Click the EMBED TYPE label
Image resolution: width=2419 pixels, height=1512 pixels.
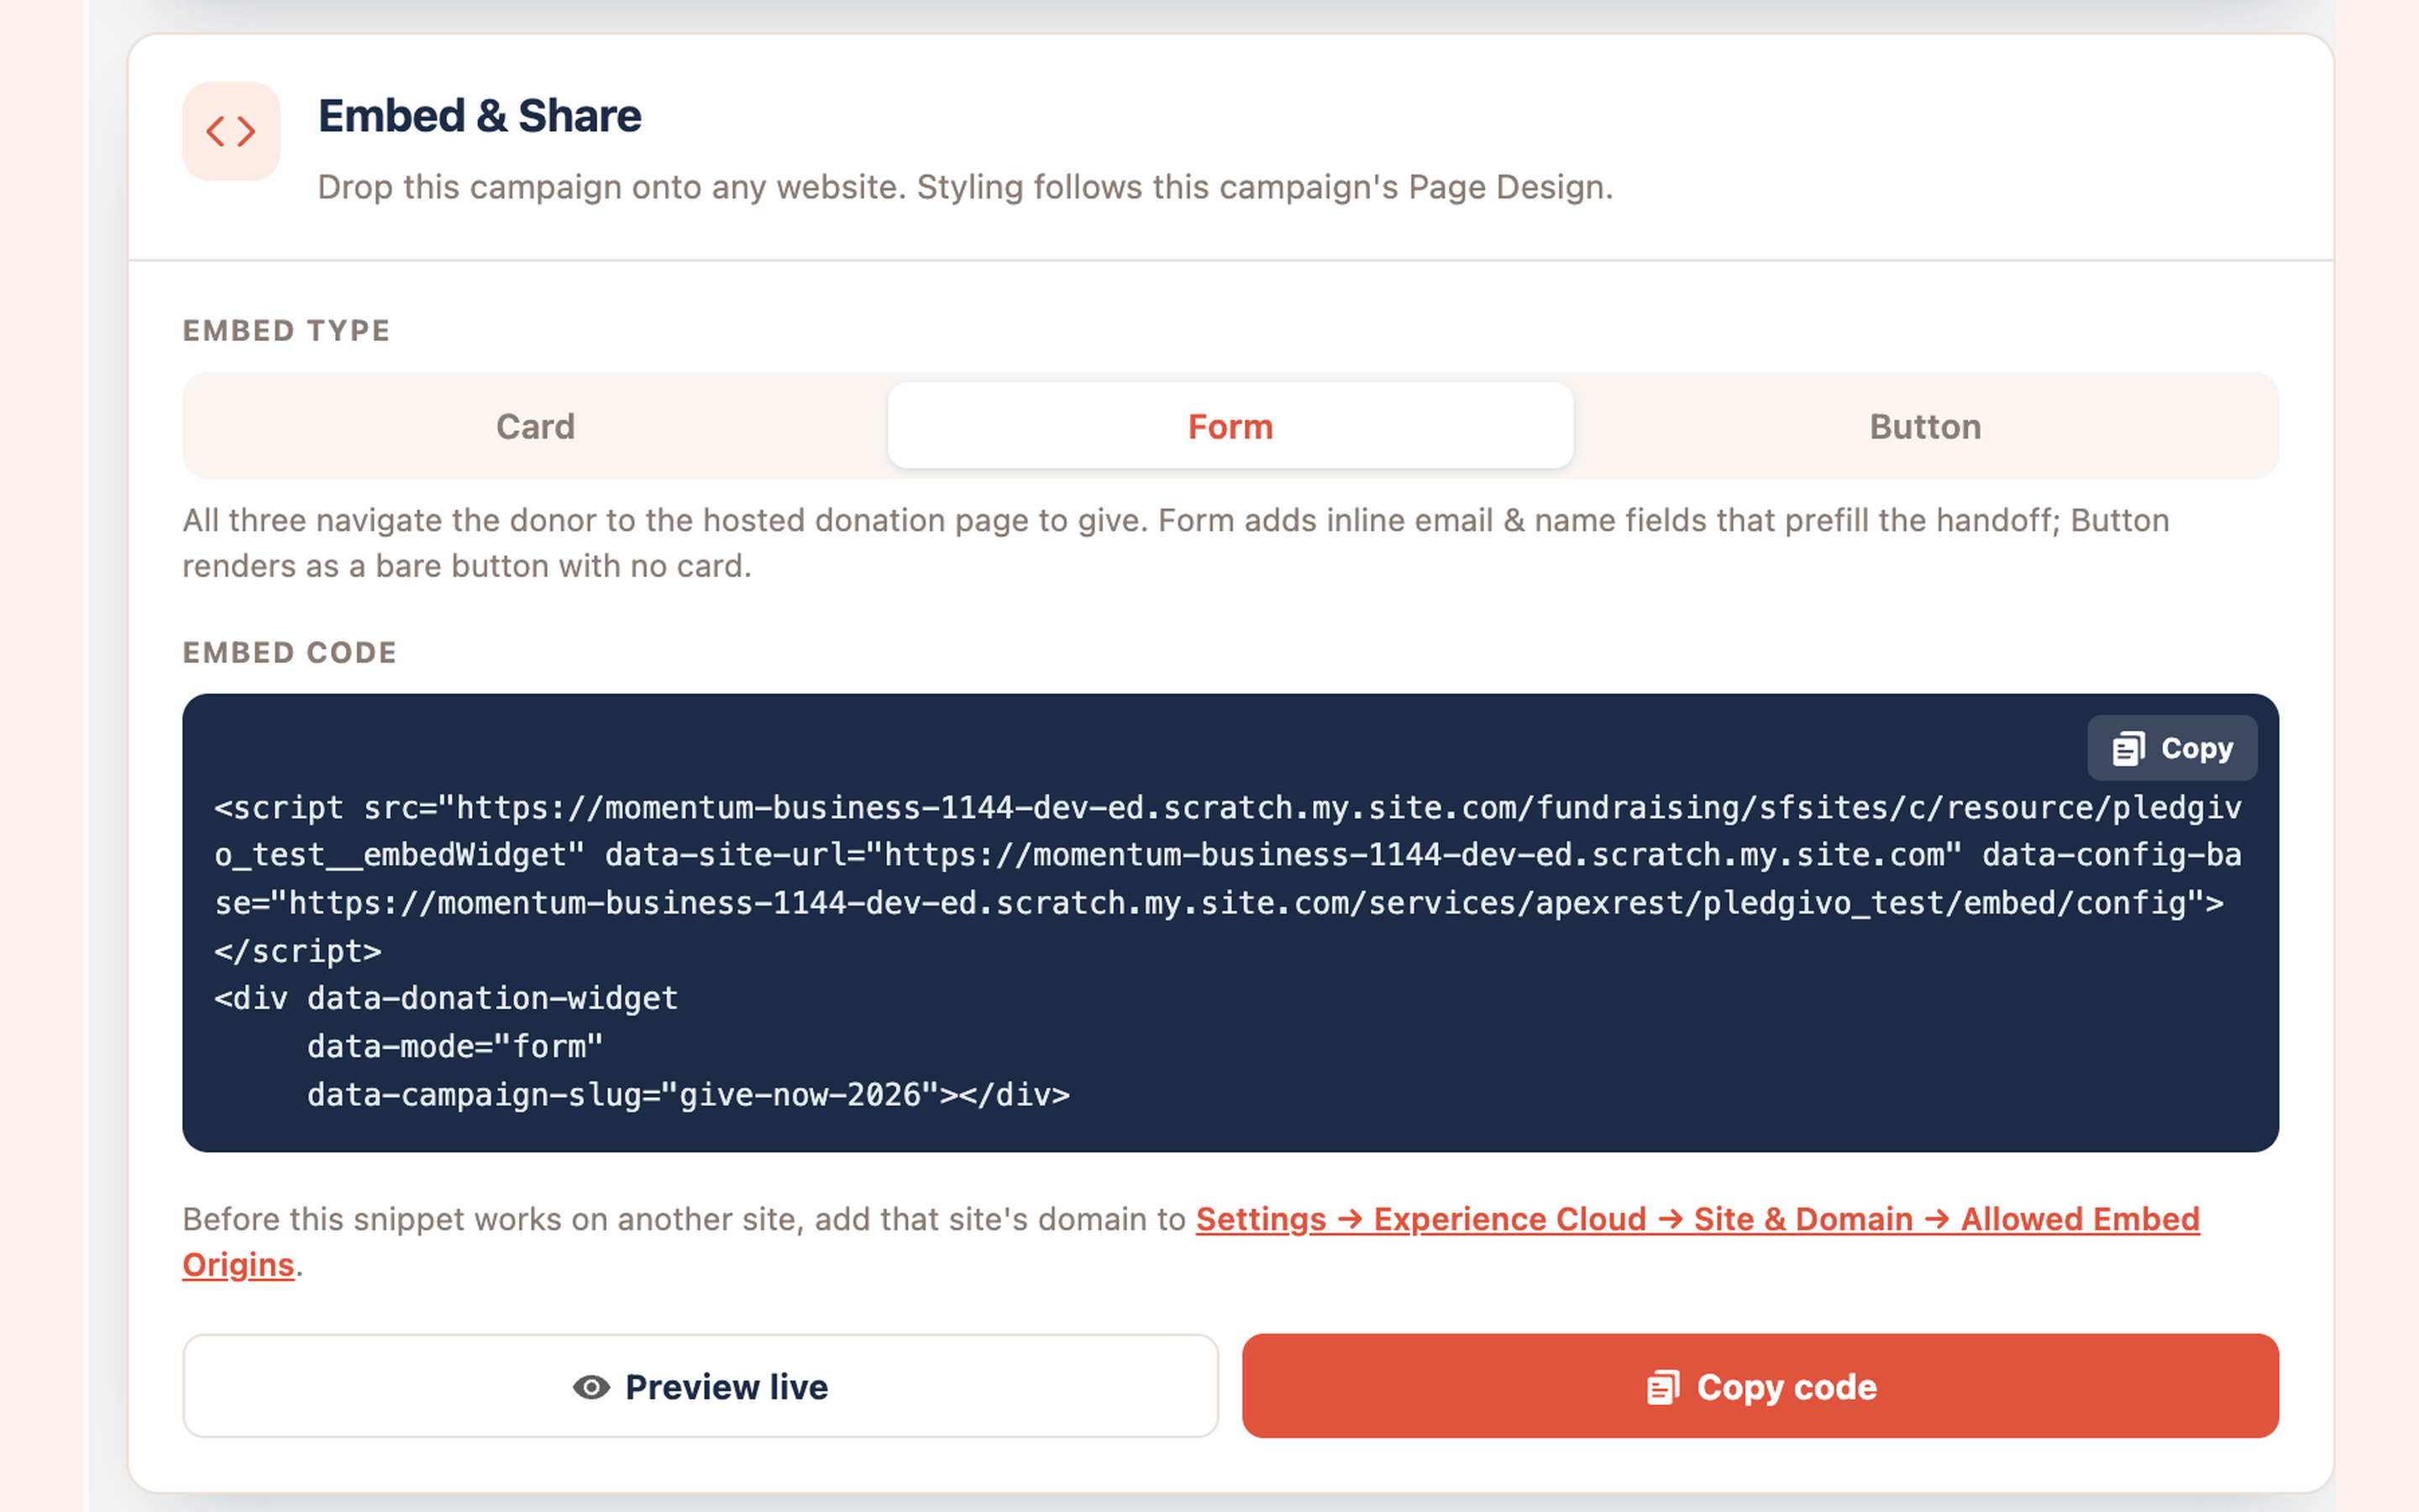[x=287, y=331]
